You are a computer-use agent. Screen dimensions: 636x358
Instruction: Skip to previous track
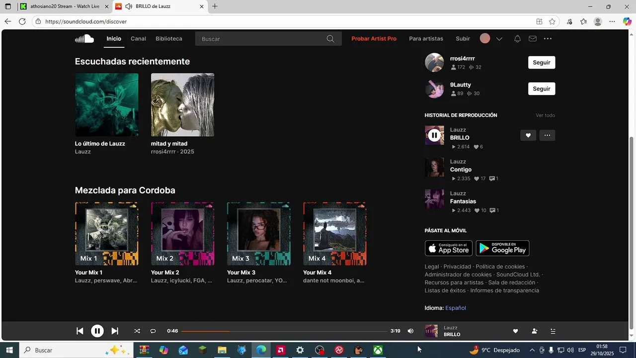tap(79, 331)
